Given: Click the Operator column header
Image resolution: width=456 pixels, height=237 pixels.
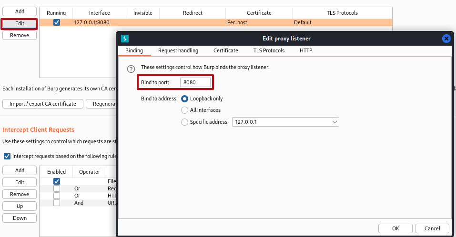Looking at the screenshot, I should [90, 172].
